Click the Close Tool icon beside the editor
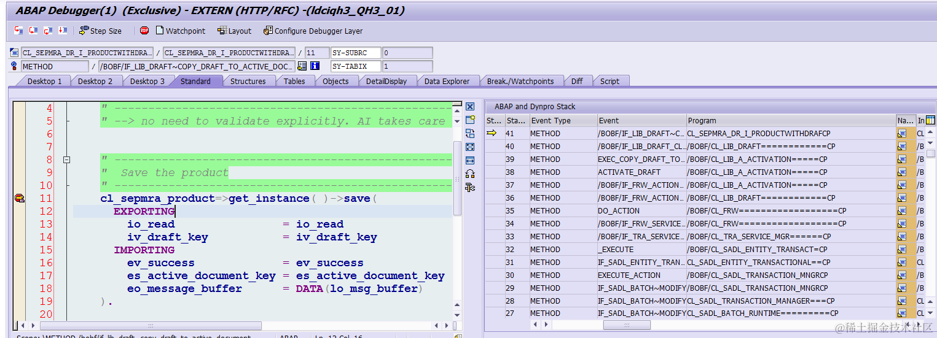Image resolution: width=937 pixels, height=338 pixels. (x=470, y=107)
